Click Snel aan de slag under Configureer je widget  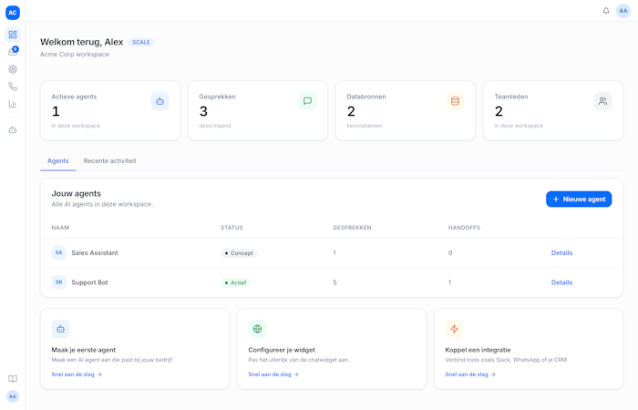pyautogui.click(x=273, y=374)
